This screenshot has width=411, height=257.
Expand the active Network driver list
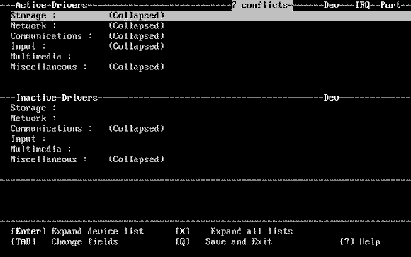click(87, 26)
